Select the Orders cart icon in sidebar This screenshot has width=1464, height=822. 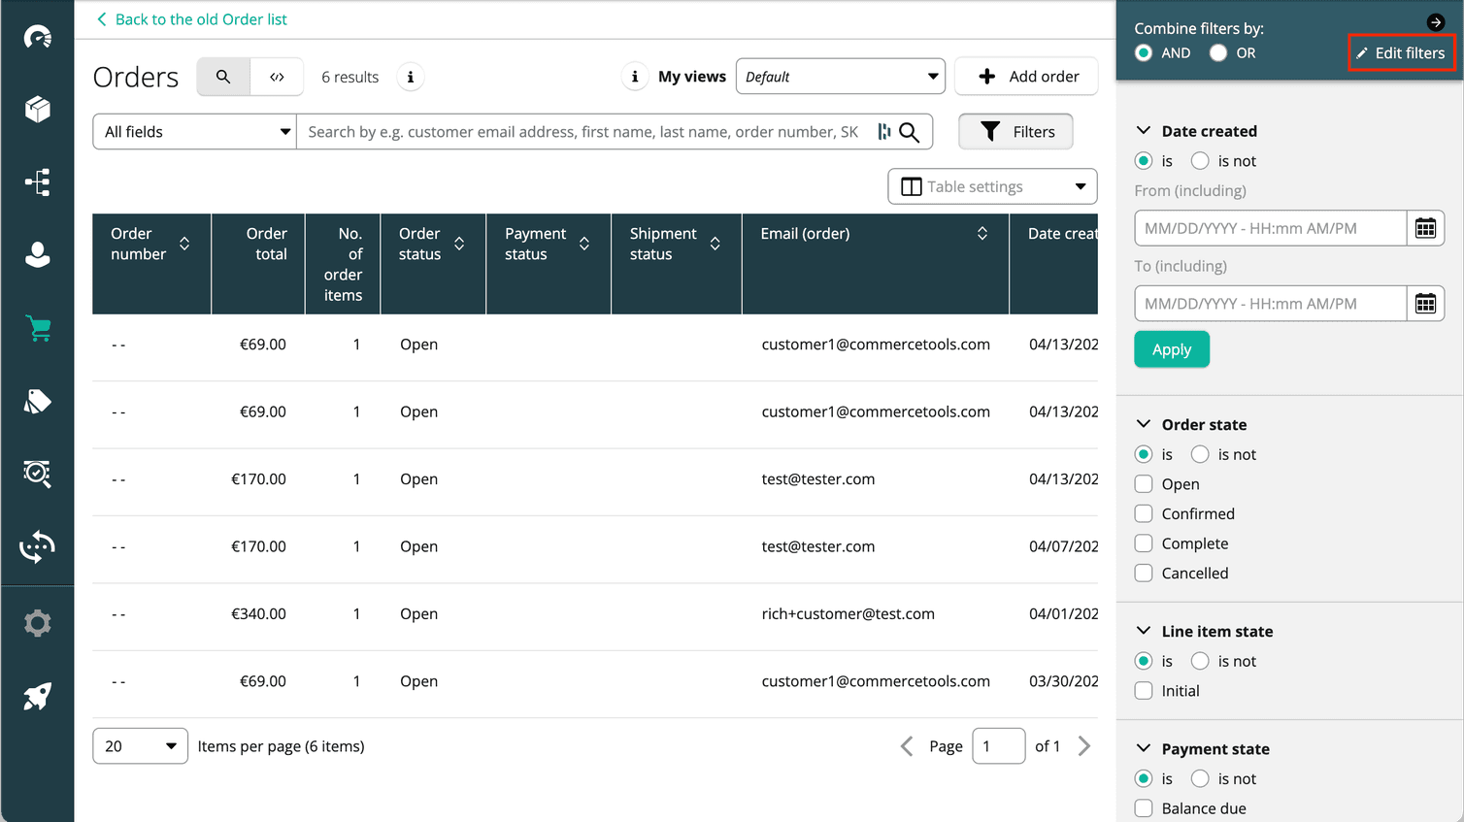point(37,328)
